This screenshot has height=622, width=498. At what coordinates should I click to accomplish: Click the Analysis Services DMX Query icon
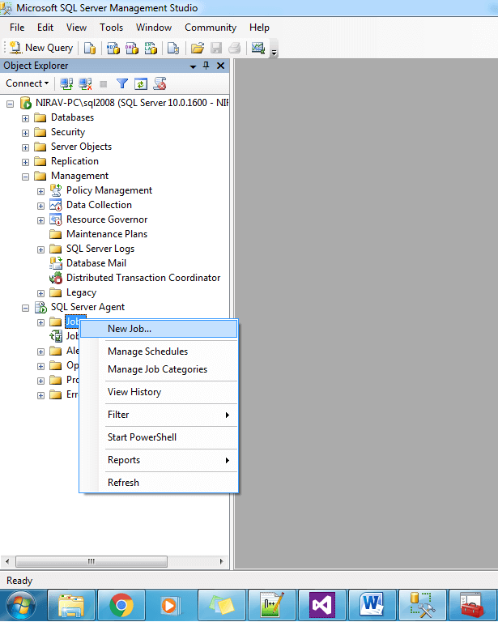(132, 48)
